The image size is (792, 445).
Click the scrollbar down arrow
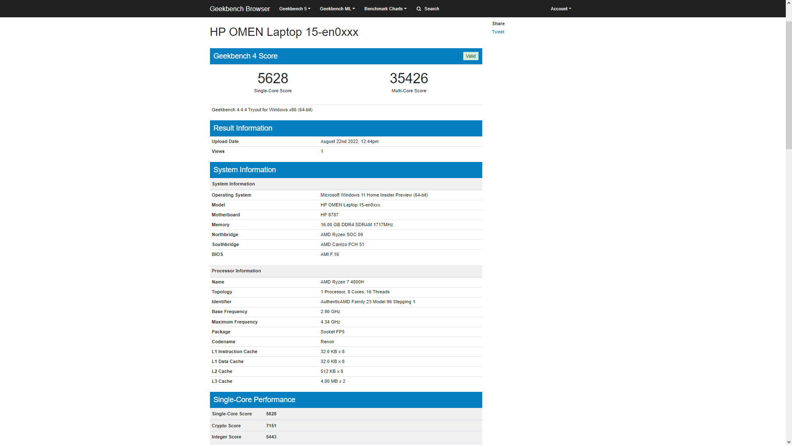[789, 442]
